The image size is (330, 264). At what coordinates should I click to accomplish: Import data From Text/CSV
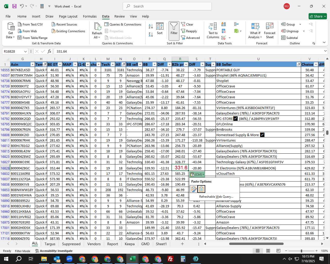coord(30,24)
